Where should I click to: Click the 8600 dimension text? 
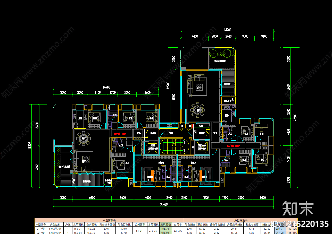pos(173,97)
